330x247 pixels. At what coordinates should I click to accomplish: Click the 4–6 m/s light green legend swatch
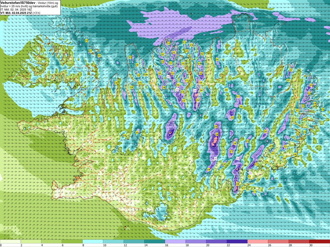52,242
